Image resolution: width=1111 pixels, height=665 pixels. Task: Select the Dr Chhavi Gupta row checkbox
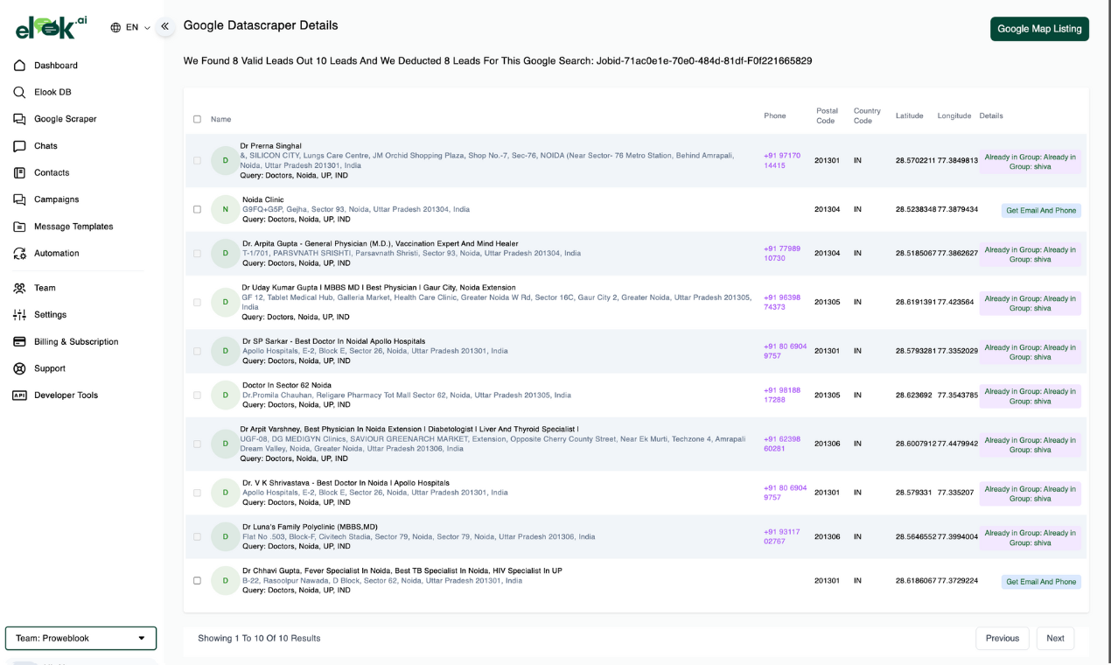(x=197, y=581)
